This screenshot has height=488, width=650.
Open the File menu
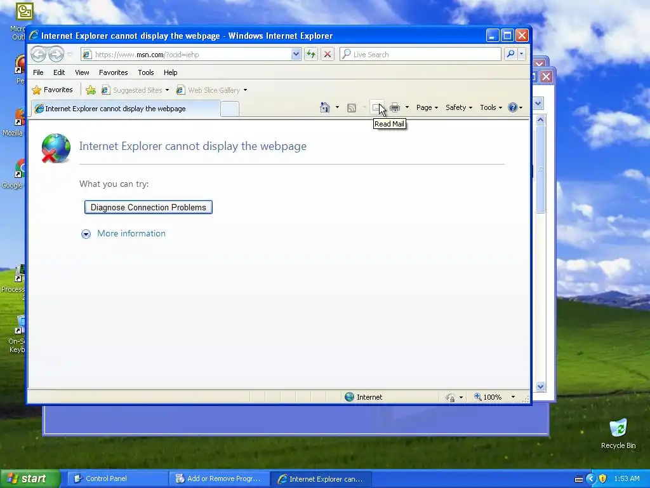click(38, 72)
